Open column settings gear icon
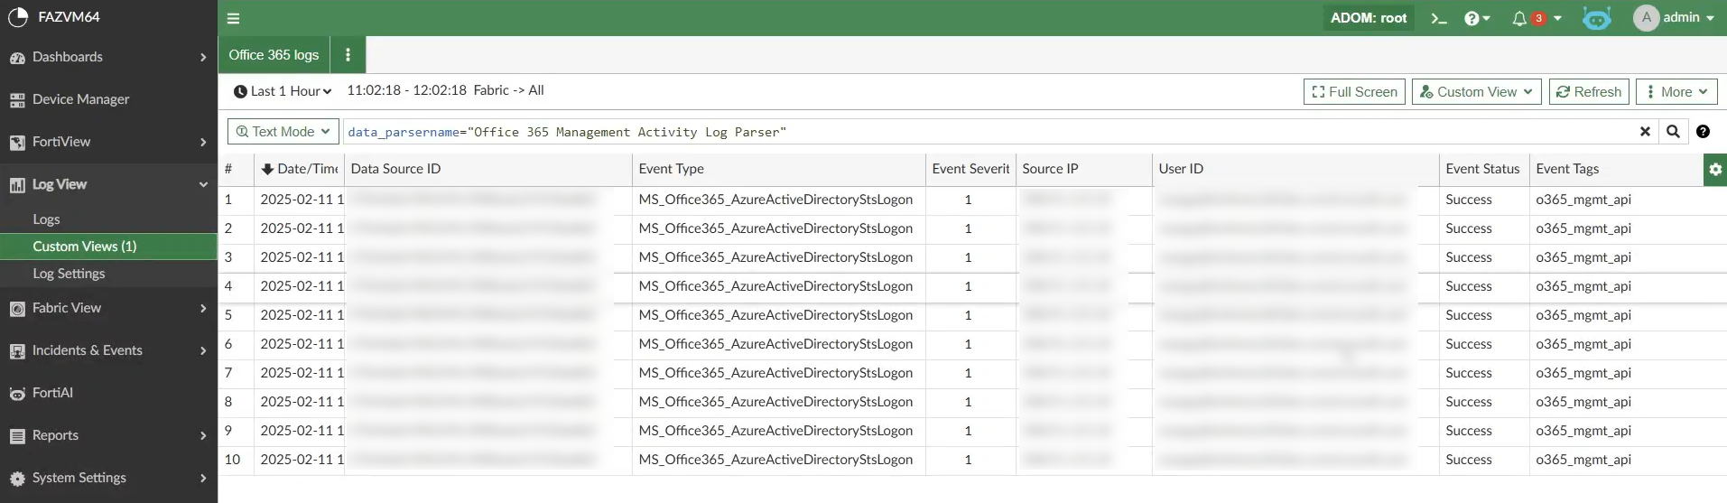This screenshot has width=1727, height=503. (1715, 169)
